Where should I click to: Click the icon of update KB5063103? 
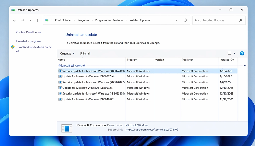pos(60,93)
